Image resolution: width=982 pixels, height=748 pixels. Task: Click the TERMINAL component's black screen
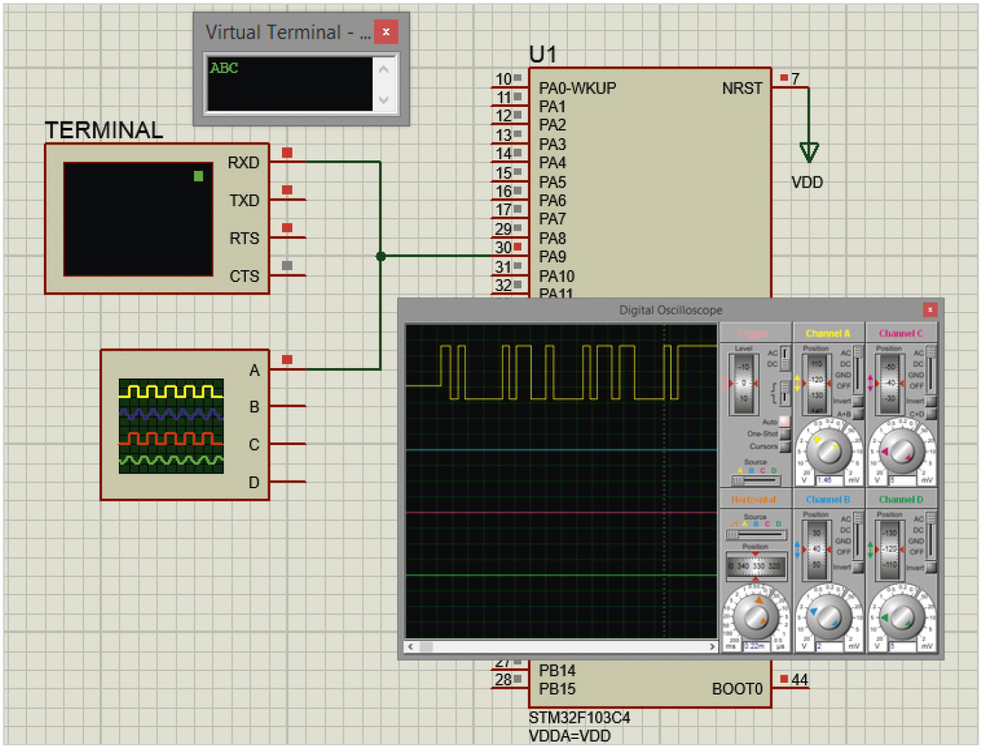point(138,219)
